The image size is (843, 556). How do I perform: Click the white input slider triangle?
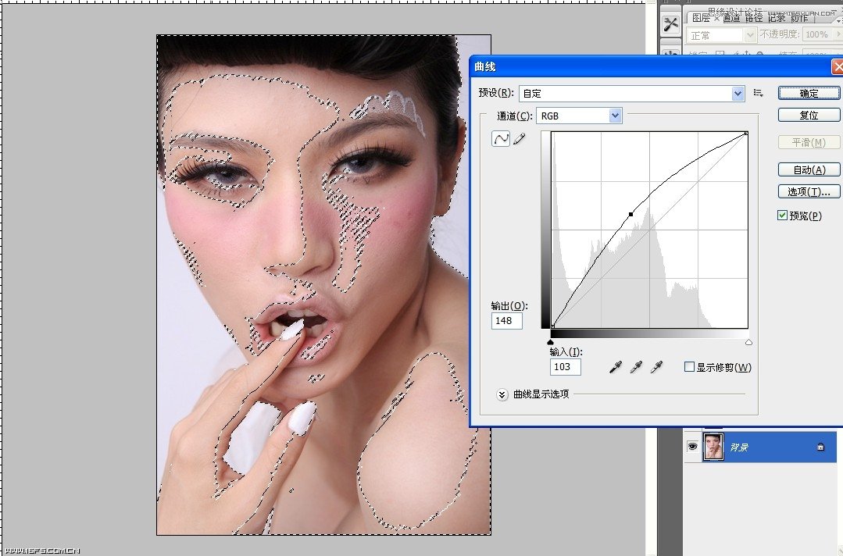tap(748, 342)
